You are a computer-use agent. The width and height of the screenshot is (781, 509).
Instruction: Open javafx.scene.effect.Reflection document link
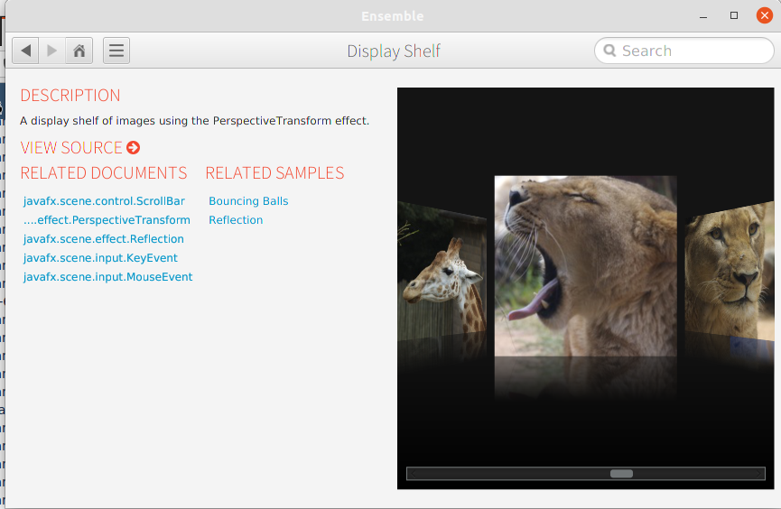[x=104, y=239]
